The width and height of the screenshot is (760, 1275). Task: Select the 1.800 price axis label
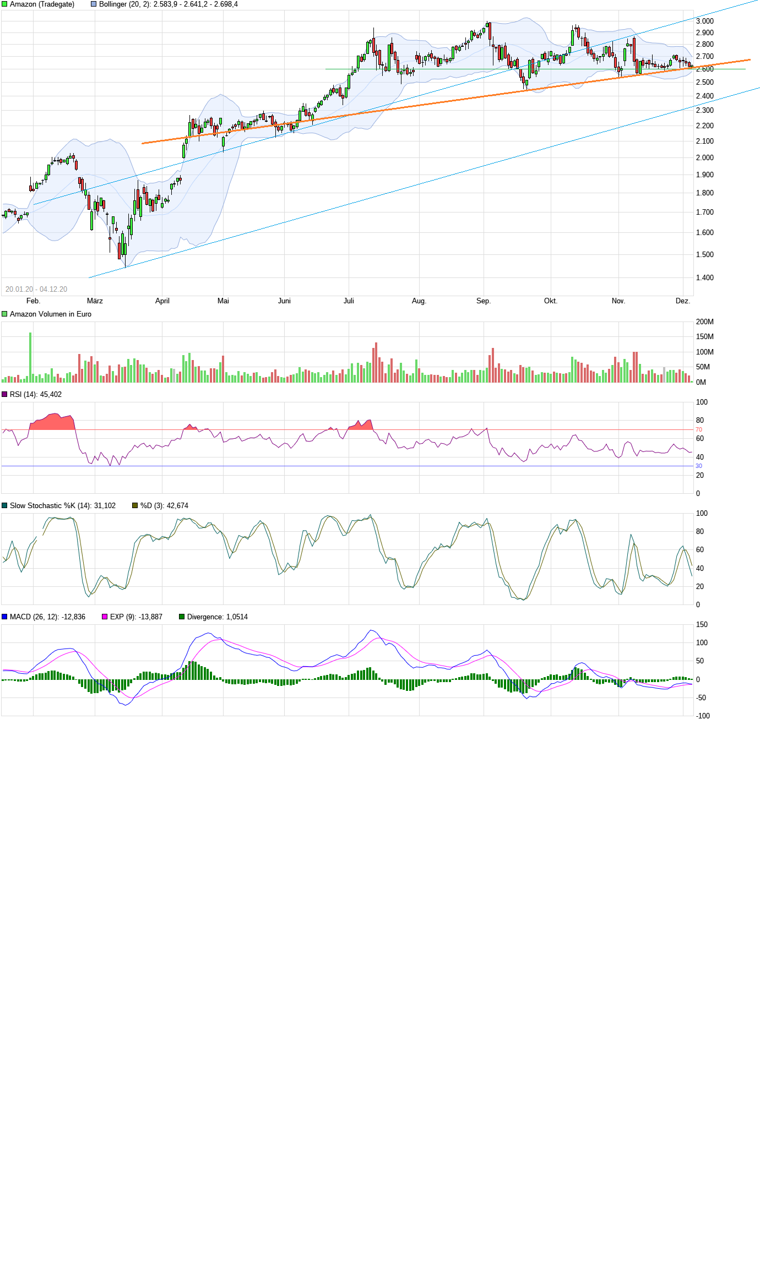pyautogui.click(x=705, y=193)
